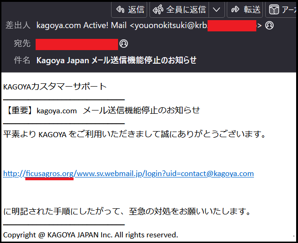Click the Copyright @ KAGOYA JAPAN Inc. footer
The image size is (298, 243).
coord(90,235)
